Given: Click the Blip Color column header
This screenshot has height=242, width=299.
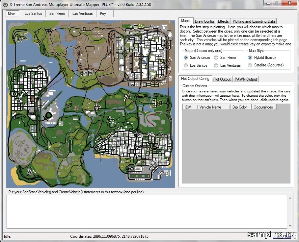Looking at the screenshot, I should click(x=241, y=107).
